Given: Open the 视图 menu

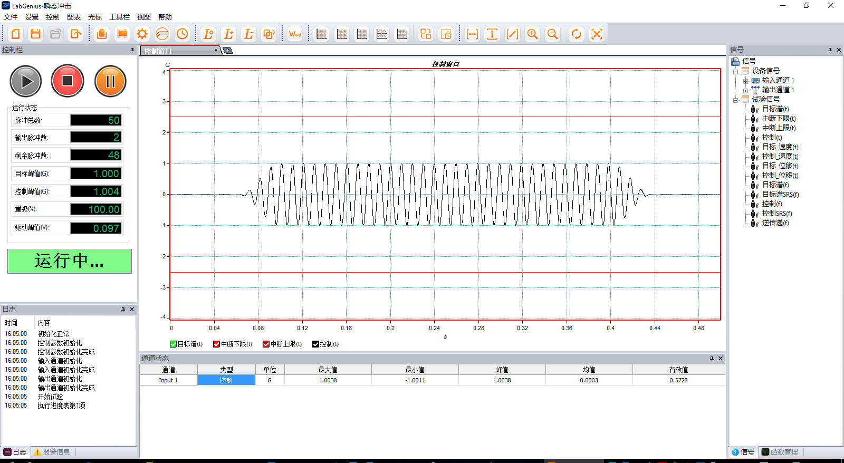Looking at the screenshot, I should (144, 17).
